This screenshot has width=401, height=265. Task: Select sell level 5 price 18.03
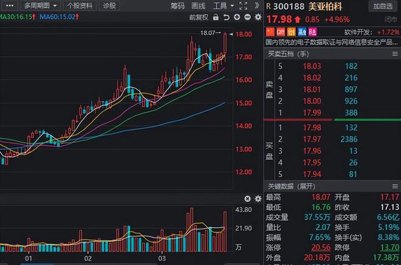[x=312, y=66]
